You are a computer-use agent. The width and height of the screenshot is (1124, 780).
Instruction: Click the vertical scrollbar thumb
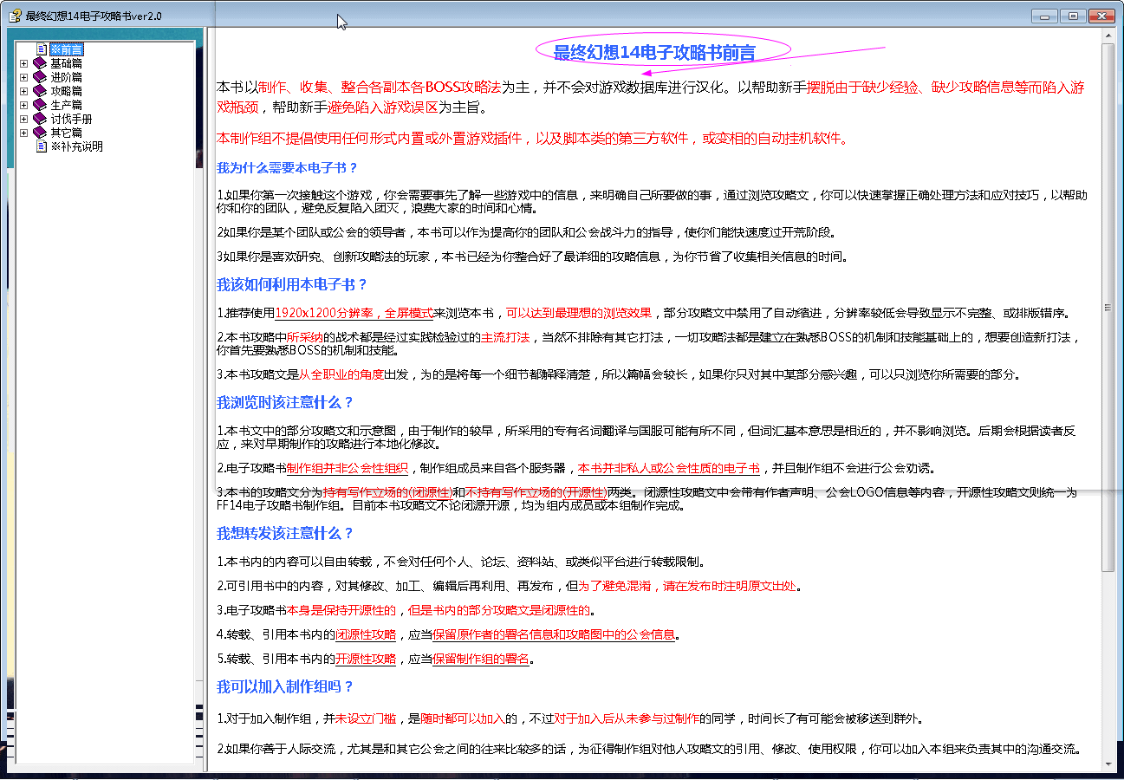tap(1108, 306)
